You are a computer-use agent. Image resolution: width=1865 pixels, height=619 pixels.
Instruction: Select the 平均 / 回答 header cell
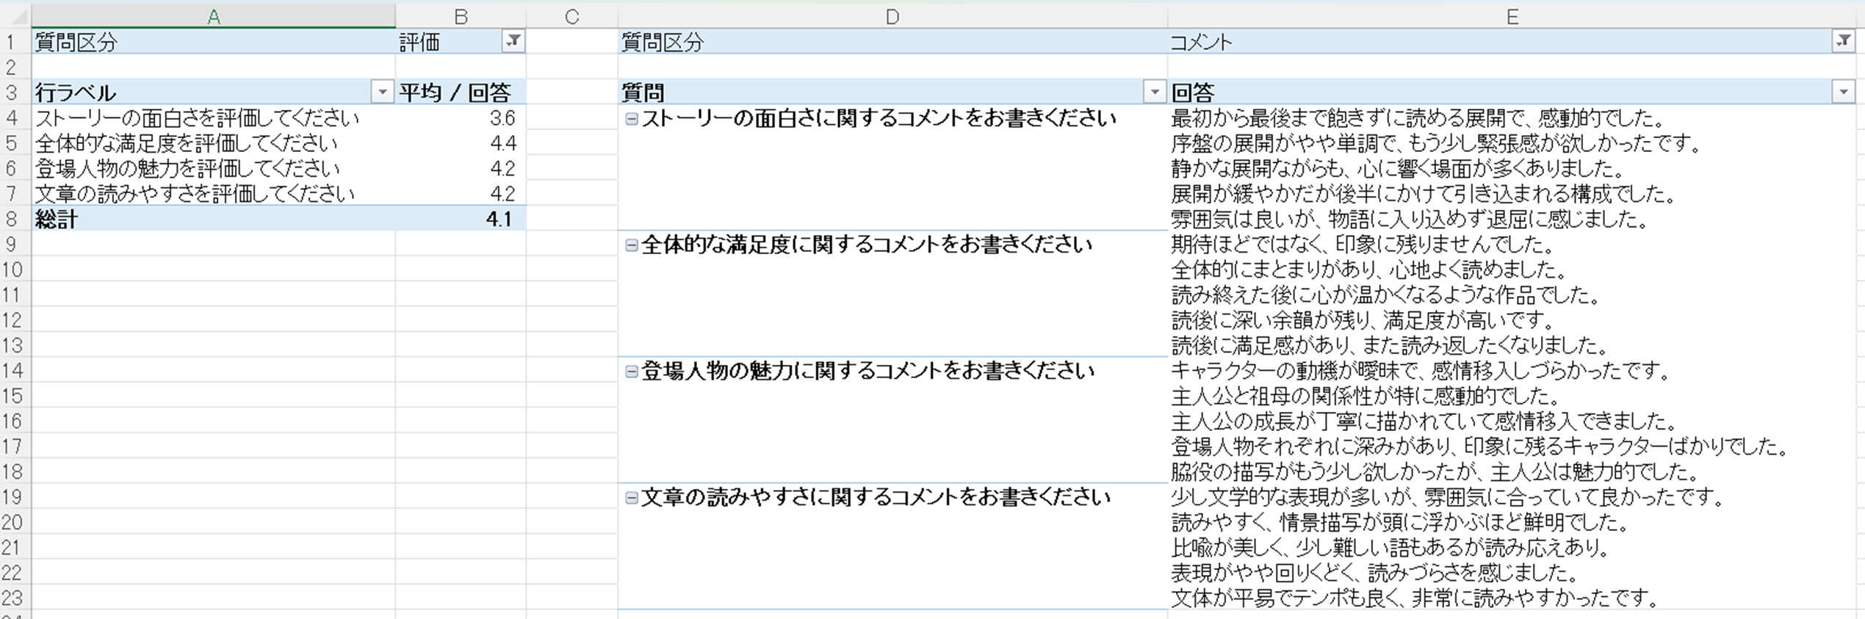click(454, 93)
